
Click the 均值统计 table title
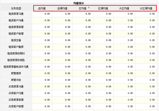pyautogui.click(x=79, y=3)
